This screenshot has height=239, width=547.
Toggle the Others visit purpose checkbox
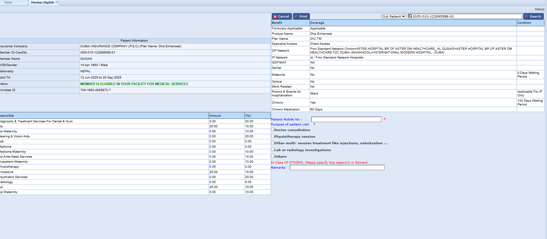point(273,156)
